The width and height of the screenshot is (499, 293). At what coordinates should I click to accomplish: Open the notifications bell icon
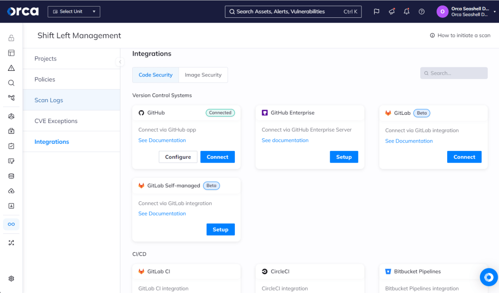[406, 11]
